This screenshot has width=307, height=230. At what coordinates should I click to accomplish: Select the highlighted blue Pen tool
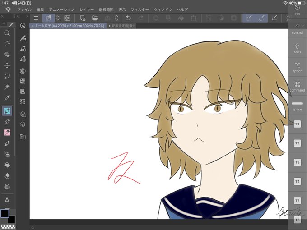tap(7, 111)
